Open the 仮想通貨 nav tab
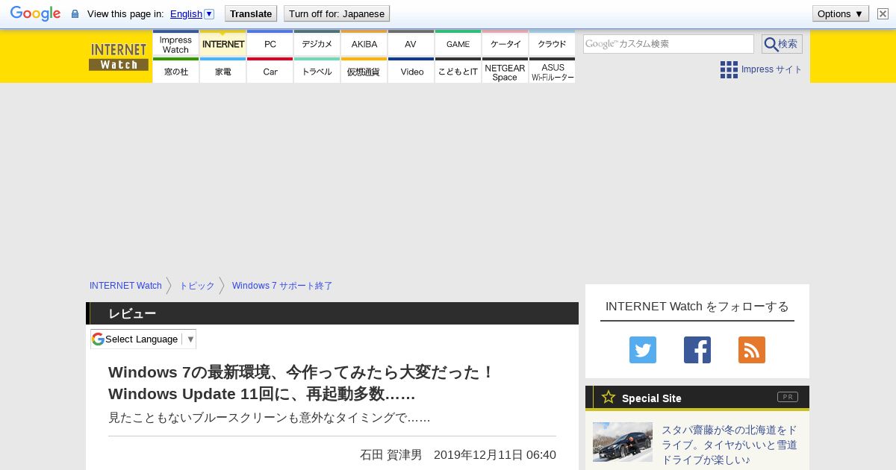Screen dimensions: 896x470 (x=364, y=71)
